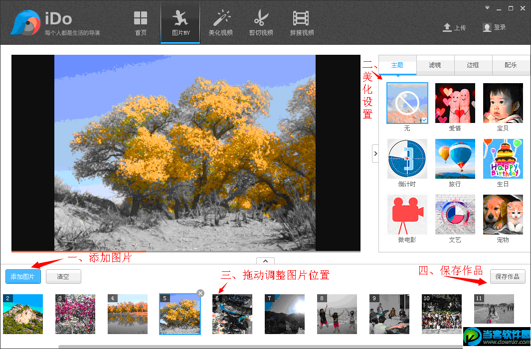The image size is (531, 349).
Task: Select the 无 (none) theme
Action: tap(407, 103)
